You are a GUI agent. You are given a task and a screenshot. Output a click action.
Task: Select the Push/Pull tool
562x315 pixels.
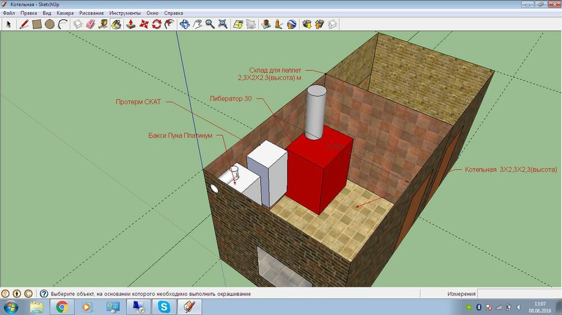tap(131, 24)
